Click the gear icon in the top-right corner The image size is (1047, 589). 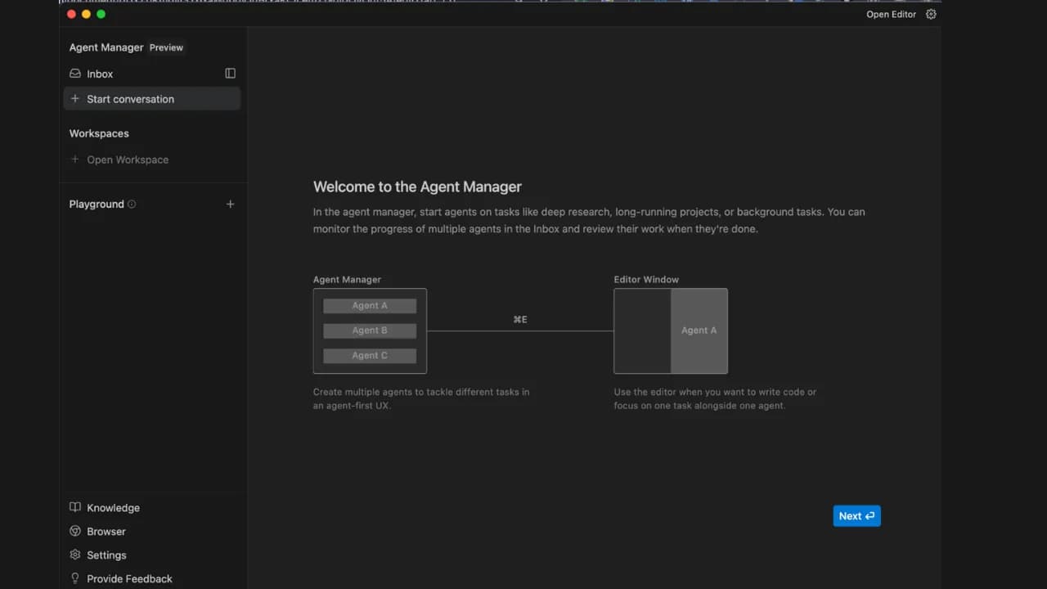click(931, 14)
